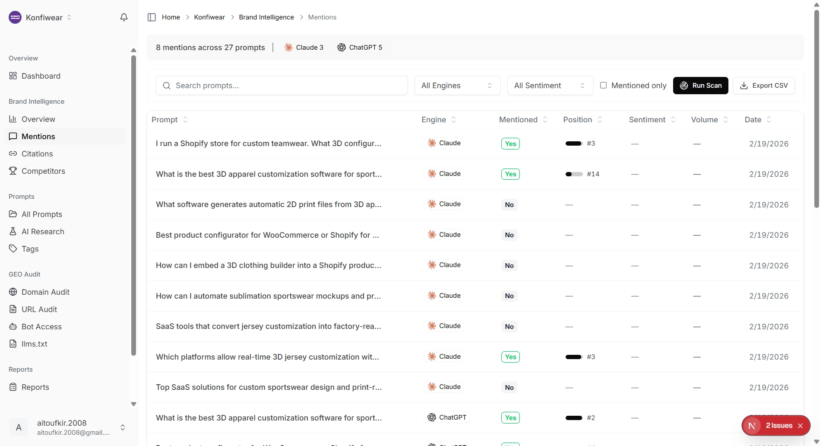
Task: Click the N badge on issues pill
Action: coord(752,426)
